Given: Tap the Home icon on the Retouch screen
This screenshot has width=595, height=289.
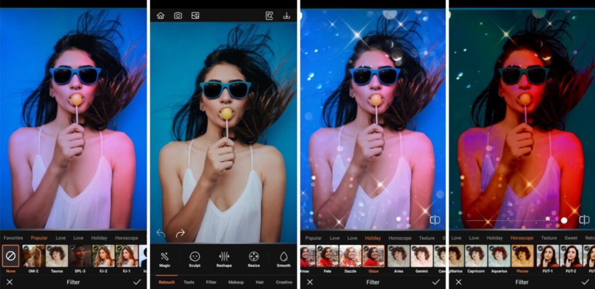Looking at the screenshot, I should (160, 16).
